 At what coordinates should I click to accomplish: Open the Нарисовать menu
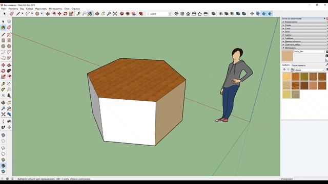pos(41,9)
